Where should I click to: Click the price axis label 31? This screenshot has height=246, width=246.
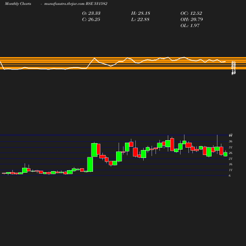231,147
